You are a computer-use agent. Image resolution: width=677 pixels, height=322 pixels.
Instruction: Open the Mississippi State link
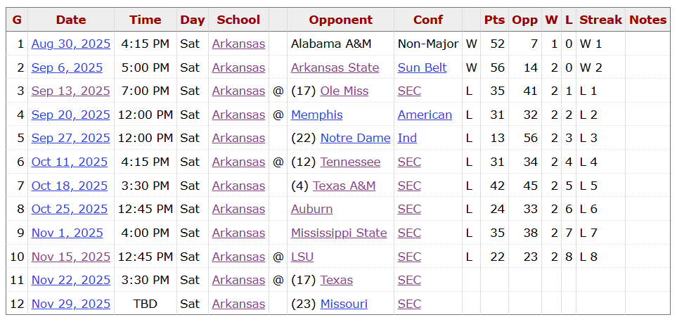[x=339, y=233]
